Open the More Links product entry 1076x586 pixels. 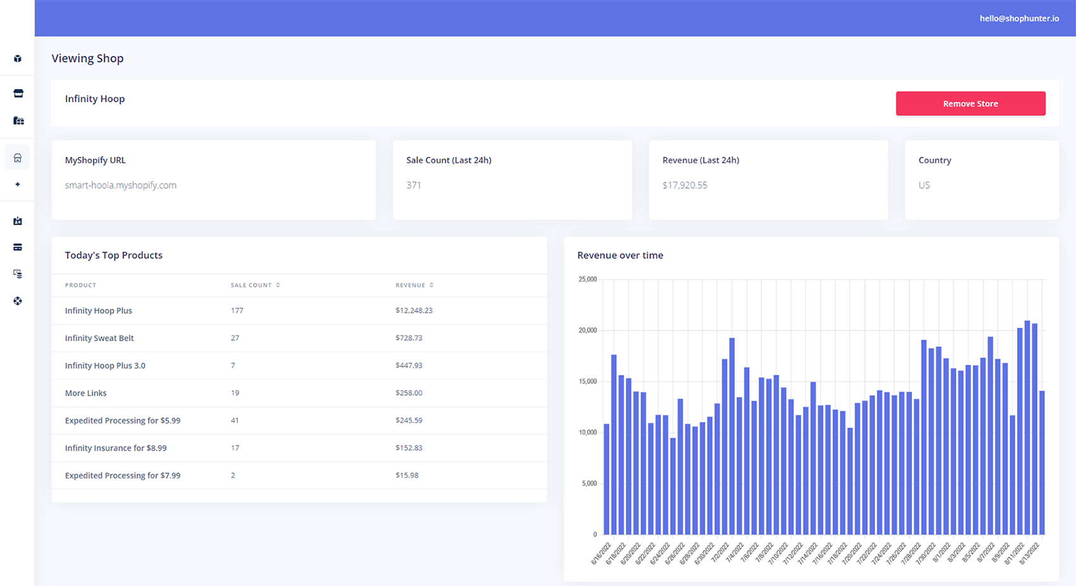tap(85, 393)
